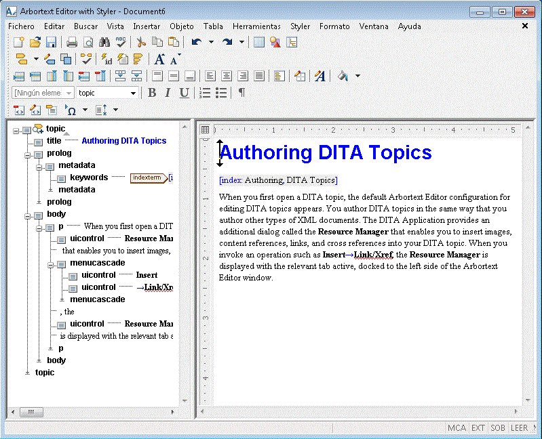Click the Align left icon

210,76
